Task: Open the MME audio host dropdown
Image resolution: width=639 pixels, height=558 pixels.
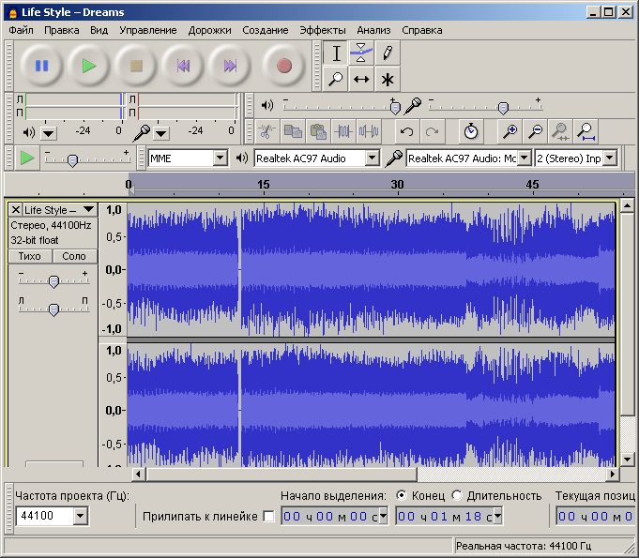Action: pos(221,158)
